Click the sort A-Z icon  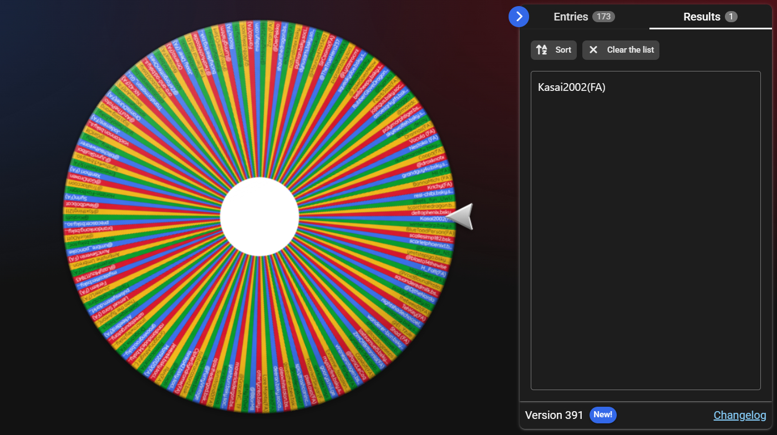(542, 50)
